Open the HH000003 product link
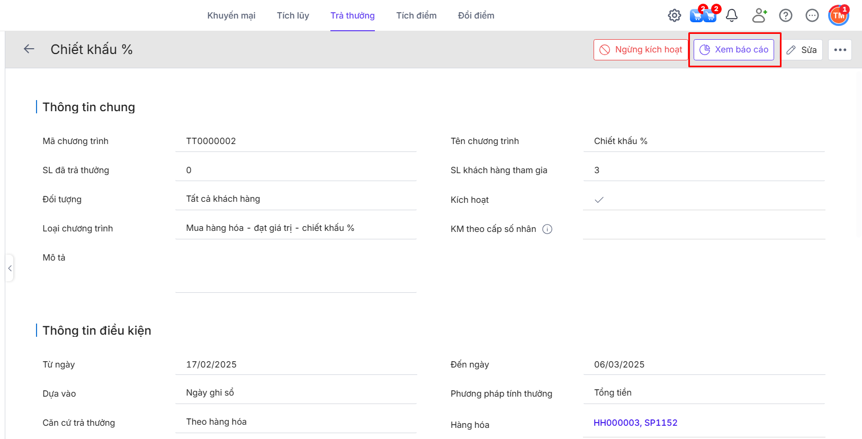 616,423
